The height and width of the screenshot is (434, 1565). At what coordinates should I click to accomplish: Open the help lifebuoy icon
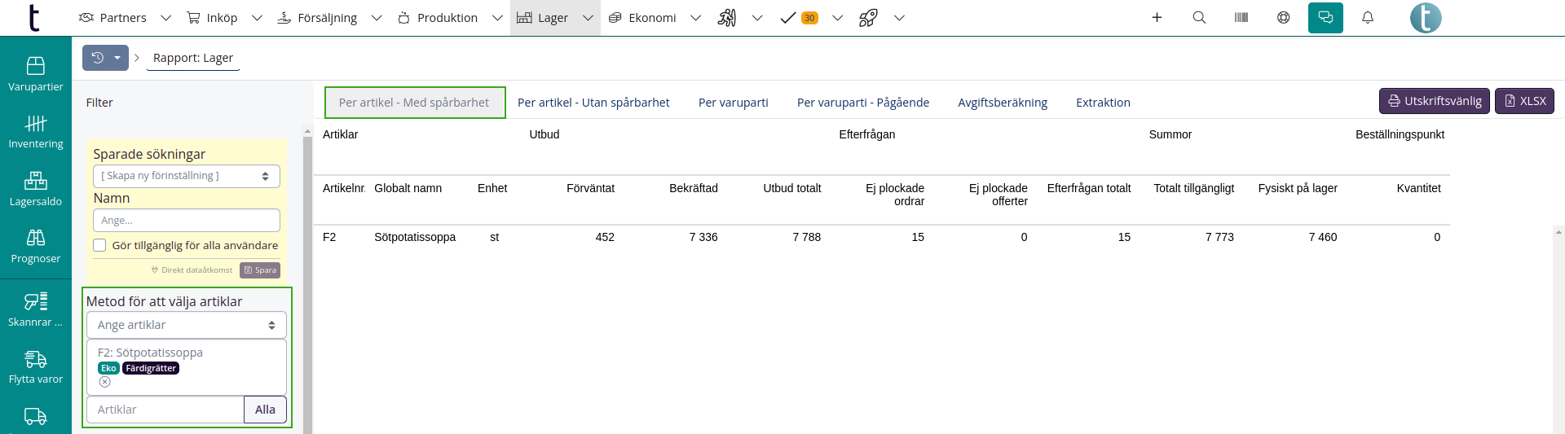(1284, 17)
